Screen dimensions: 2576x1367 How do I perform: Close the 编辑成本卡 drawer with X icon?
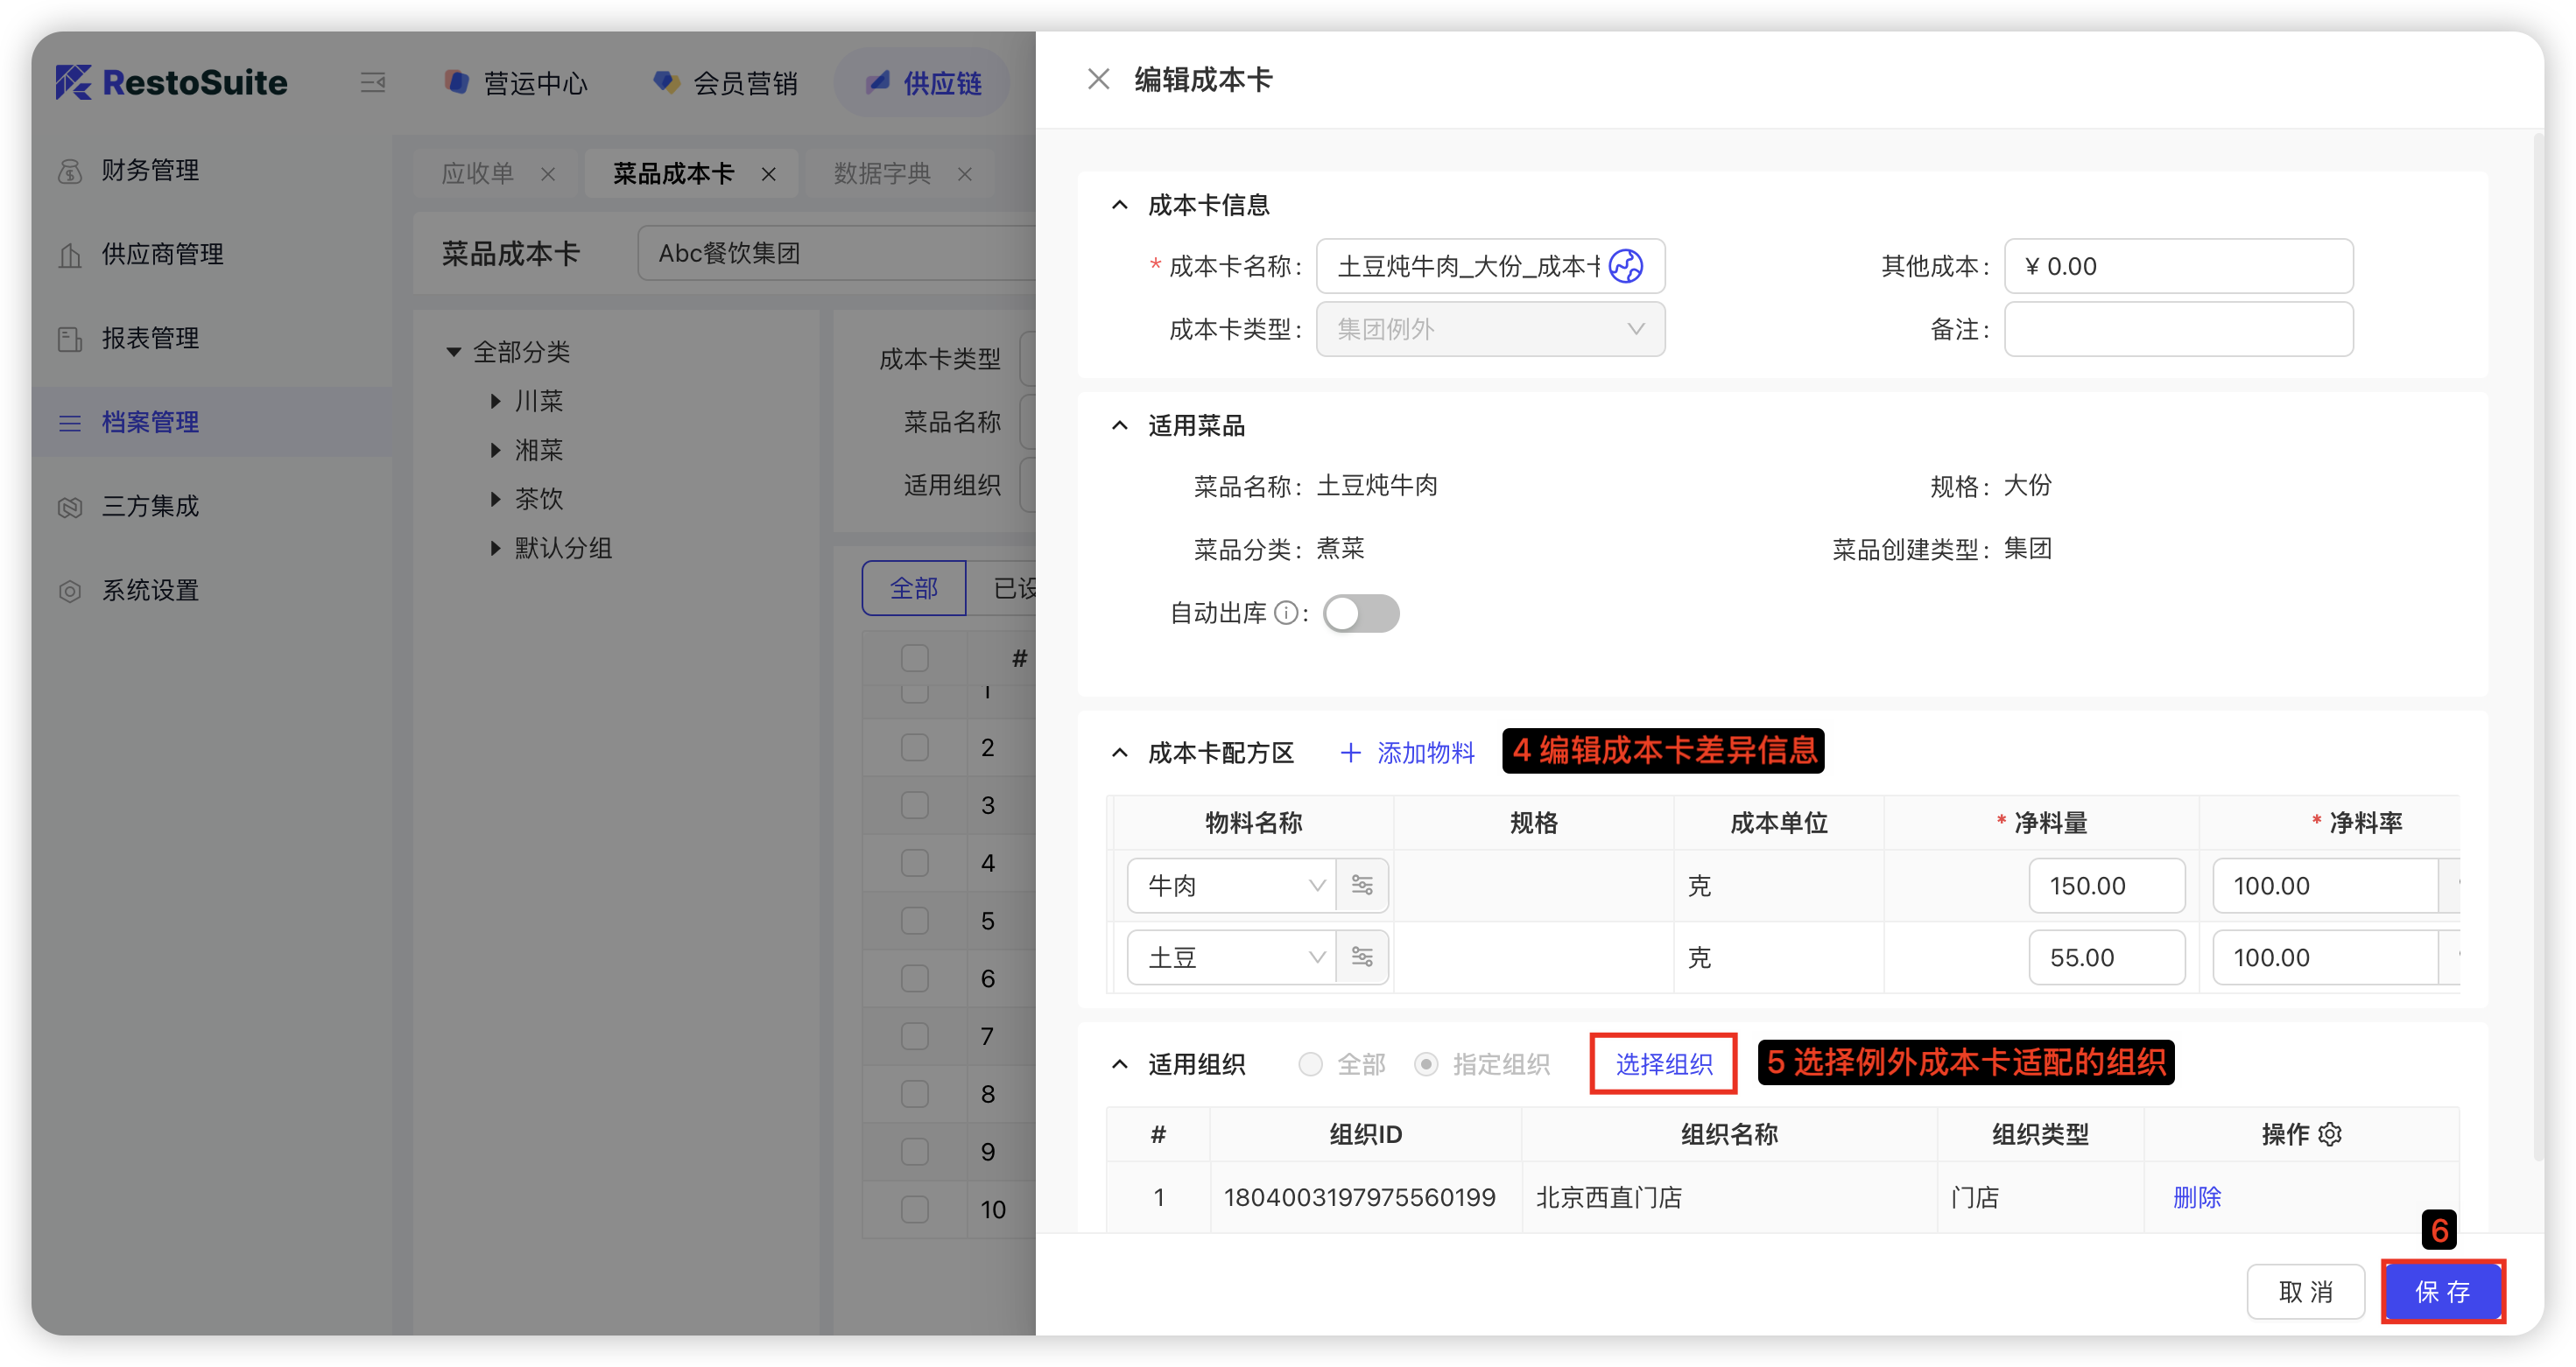[1098, 79]
